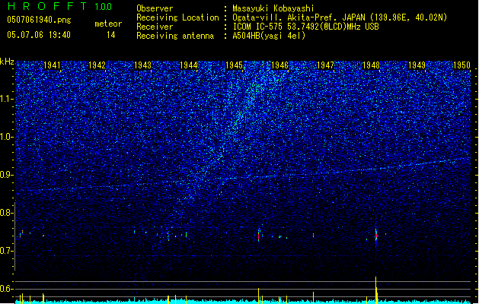This screenshot has height=304, width=479.
Task: Click the 1942 time axis marker
Action: [x=97, y=65]
